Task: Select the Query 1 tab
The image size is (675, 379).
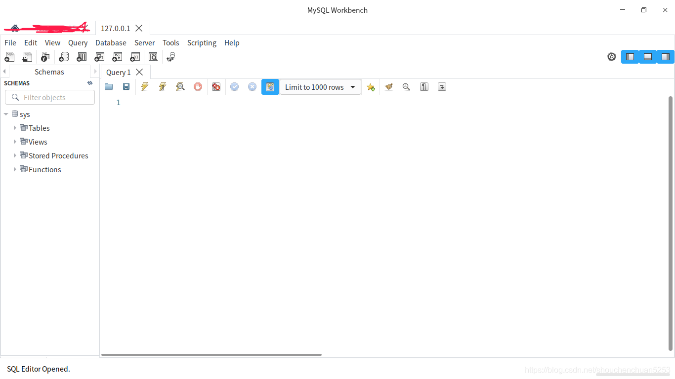Action: (x=119, y=72)
